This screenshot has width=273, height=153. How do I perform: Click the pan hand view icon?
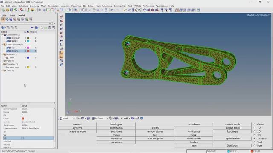click(94, 10)
